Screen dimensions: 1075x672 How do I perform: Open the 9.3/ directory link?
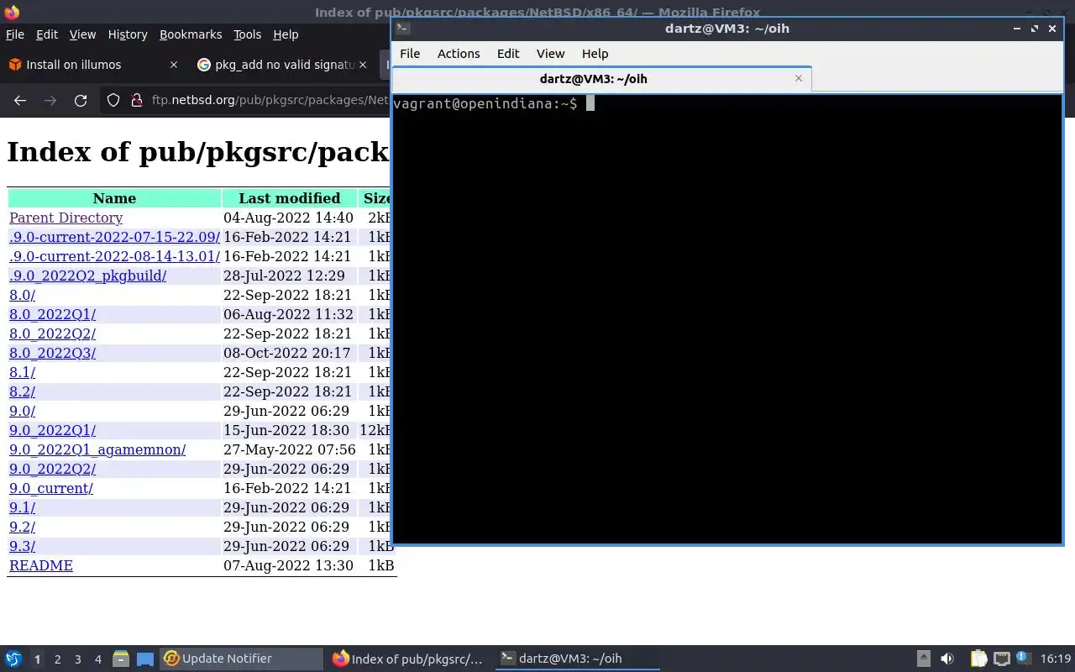click(x=22, y=546)
